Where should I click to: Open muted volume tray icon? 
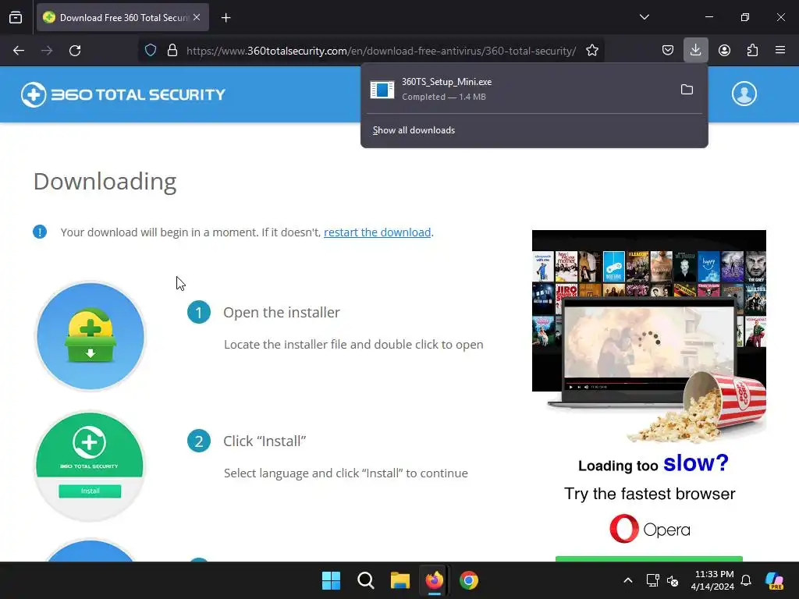(673, 580)
